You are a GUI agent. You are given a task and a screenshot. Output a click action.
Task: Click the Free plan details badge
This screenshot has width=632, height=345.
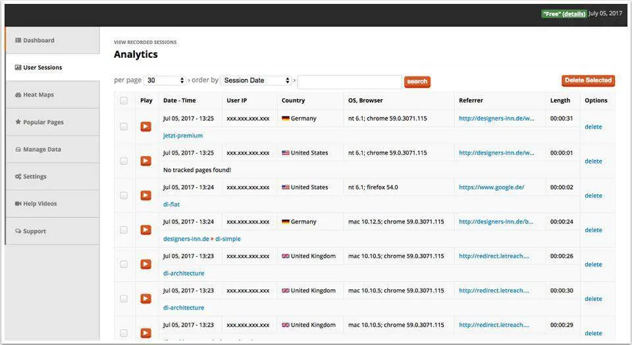tap(563, 14)
